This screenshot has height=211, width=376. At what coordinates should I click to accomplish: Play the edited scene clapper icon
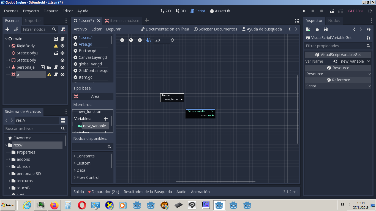[x=331, y=11]
